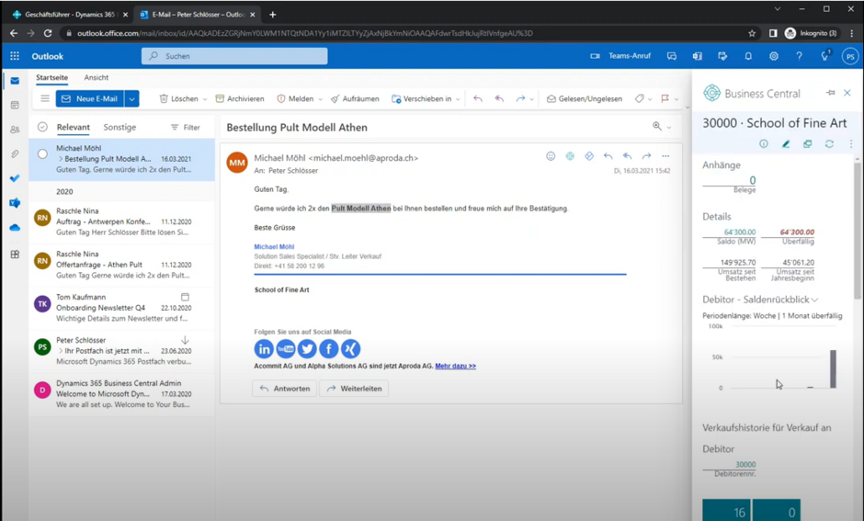This screenshot has height=521, width=864.
Task: Open the Michael Möhl signature link
Action: tap(274, 247)
